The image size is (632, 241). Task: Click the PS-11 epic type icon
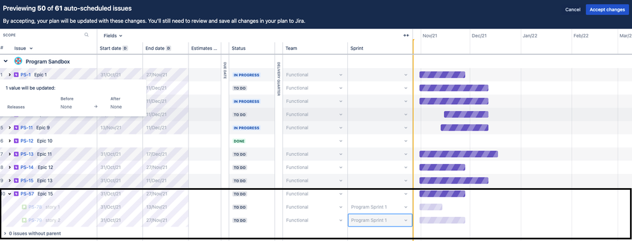16,127
